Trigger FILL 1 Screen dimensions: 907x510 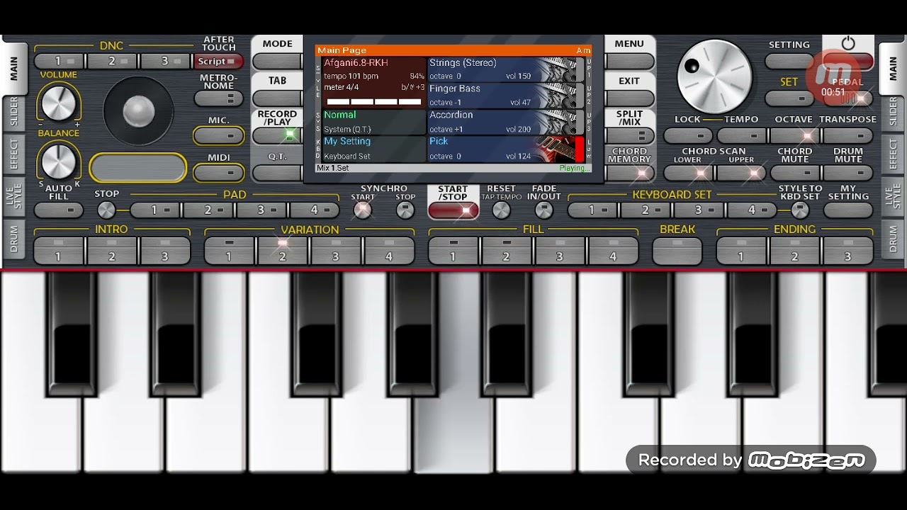click(x=453, y=251)
